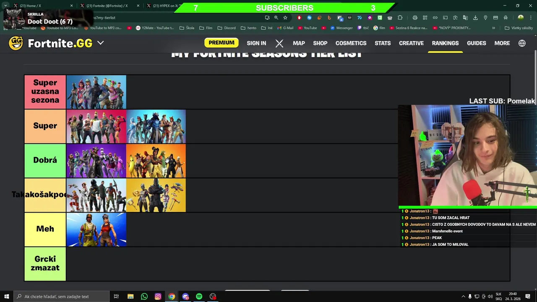Select season thumbnail in Meh row

pos(96,229)
